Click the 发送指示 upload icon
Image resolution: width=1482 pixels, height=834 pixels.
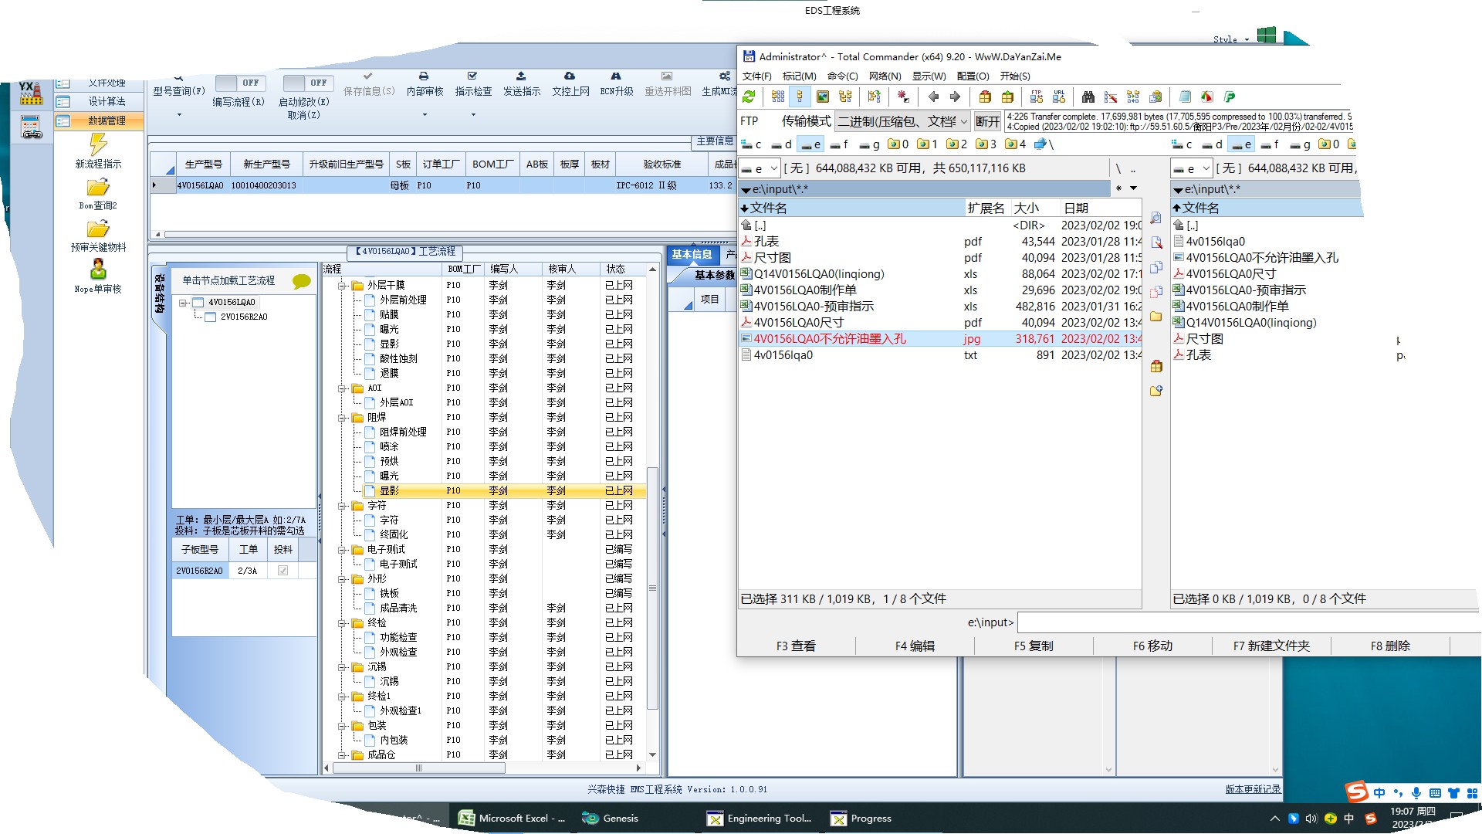pos(521,76)
